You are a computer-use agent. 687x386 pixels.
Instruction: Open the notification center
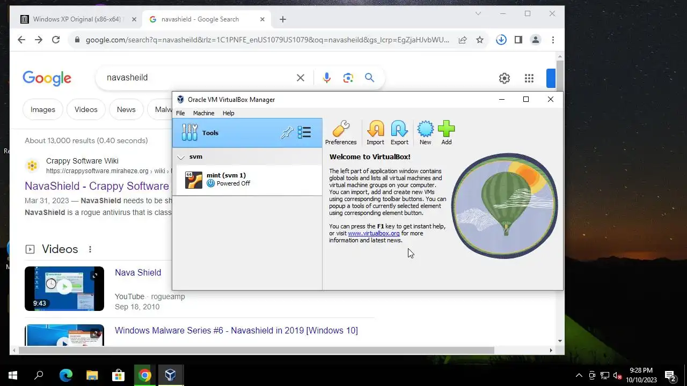tap(670, 375)
